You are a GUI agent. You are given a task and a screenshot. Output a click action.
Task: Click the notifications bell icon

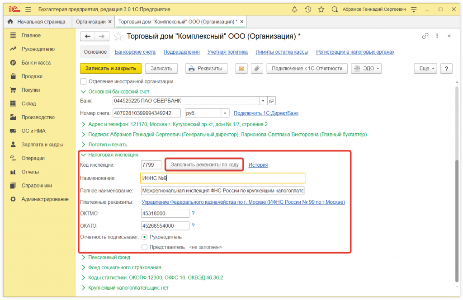pos(295,9)
